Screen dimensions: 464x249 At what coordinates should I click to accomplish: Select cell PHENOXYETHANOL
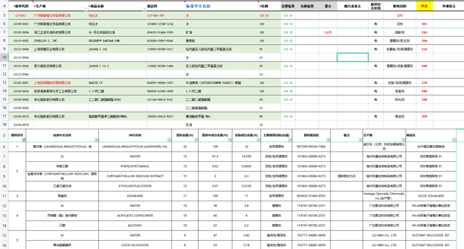tap(135, 166)
